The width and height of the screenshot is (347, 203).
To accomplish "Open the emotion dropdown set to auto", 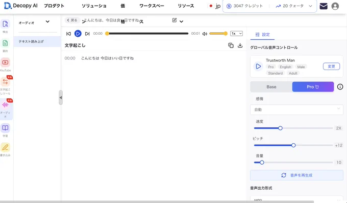I will (x=296, y=109).
